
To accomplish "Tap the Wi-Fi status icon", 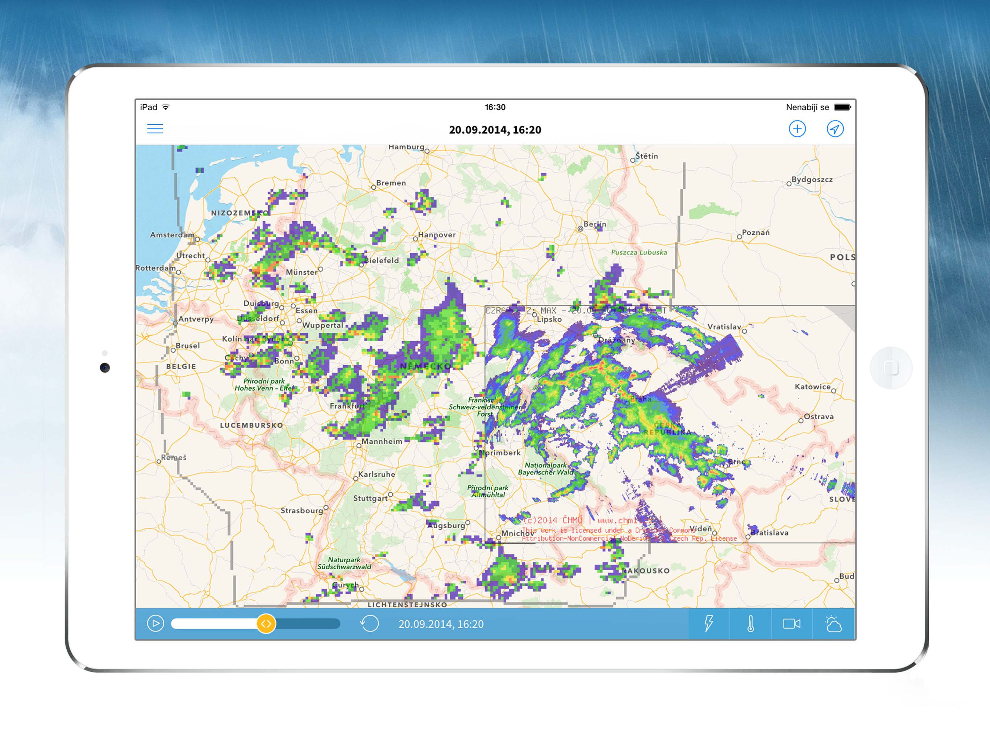I will point(166,107).
